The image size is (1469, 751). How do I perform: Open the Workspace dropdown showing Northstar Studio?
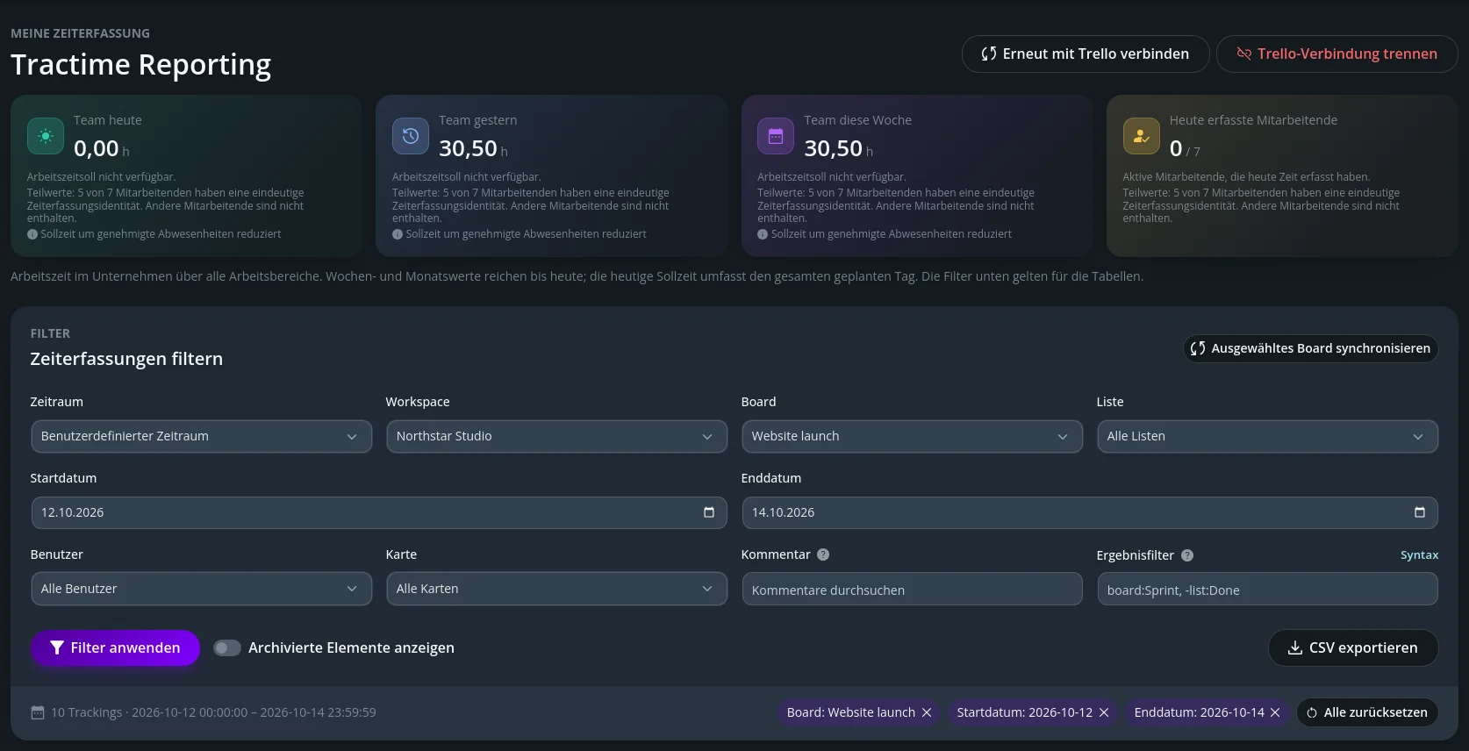click(x=557, y=436)
